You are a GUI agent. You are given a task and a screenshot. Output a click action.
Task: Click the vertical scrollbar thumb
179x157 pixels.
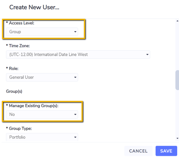pyautogui.click(x=177, y=80)
